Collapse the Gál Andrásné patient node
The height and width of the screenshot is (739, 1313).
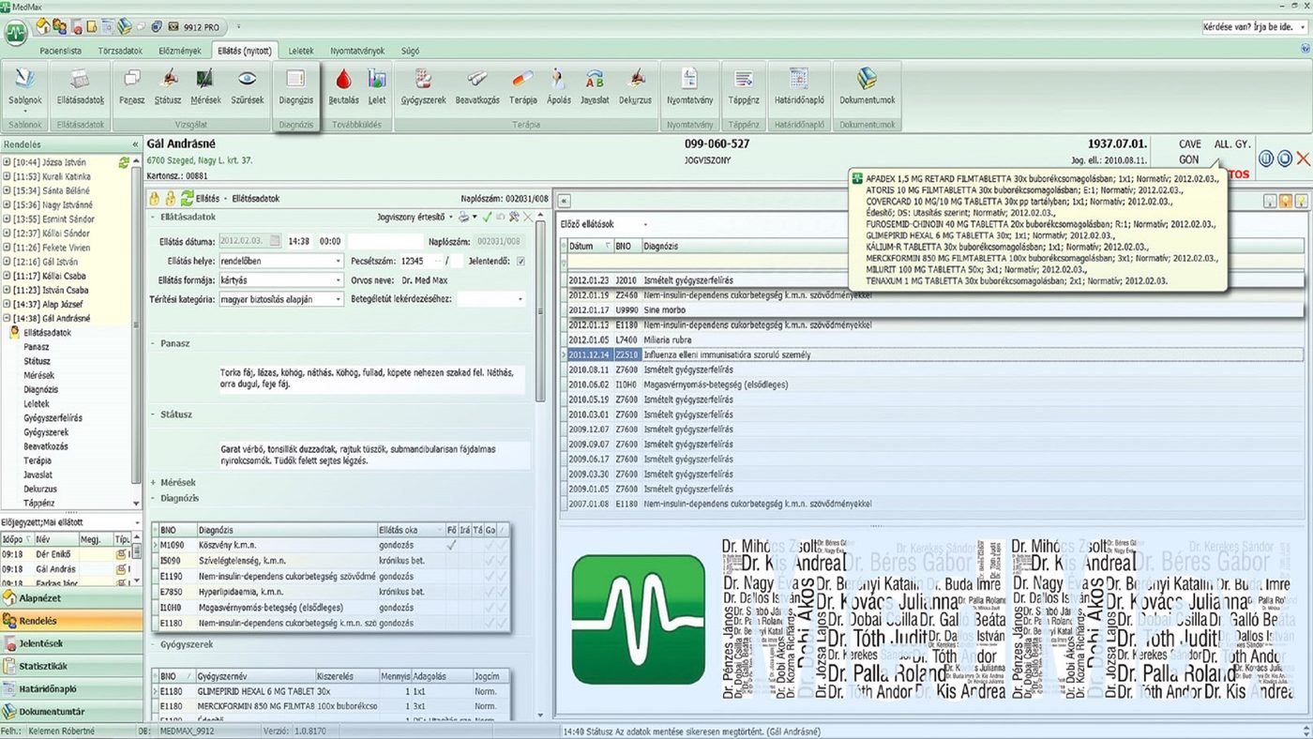click(8, 318)
